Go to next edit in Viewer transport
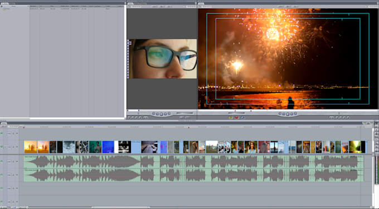Screen dimensions: 379x209 coord(169,113)
